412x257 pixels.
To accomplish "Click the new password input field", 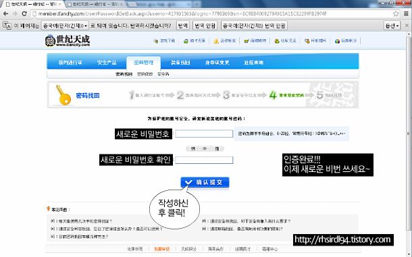I will (x=204, y=134).
